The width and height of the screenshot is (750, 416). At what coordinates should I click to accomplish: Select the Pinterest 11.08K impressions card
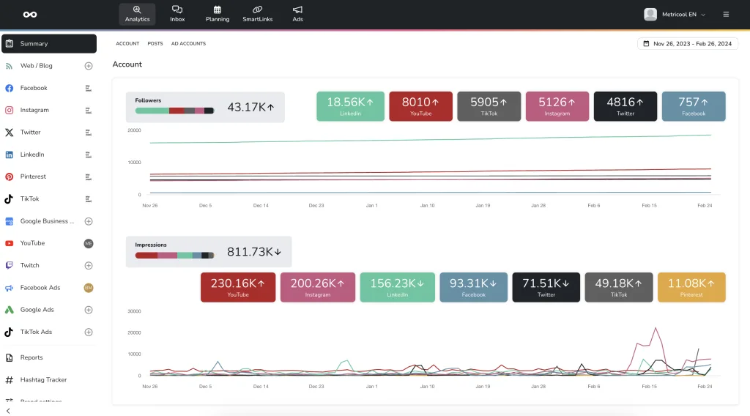691,287
